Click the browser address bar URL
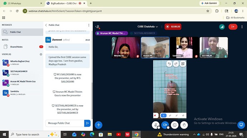 pos(65,11)
